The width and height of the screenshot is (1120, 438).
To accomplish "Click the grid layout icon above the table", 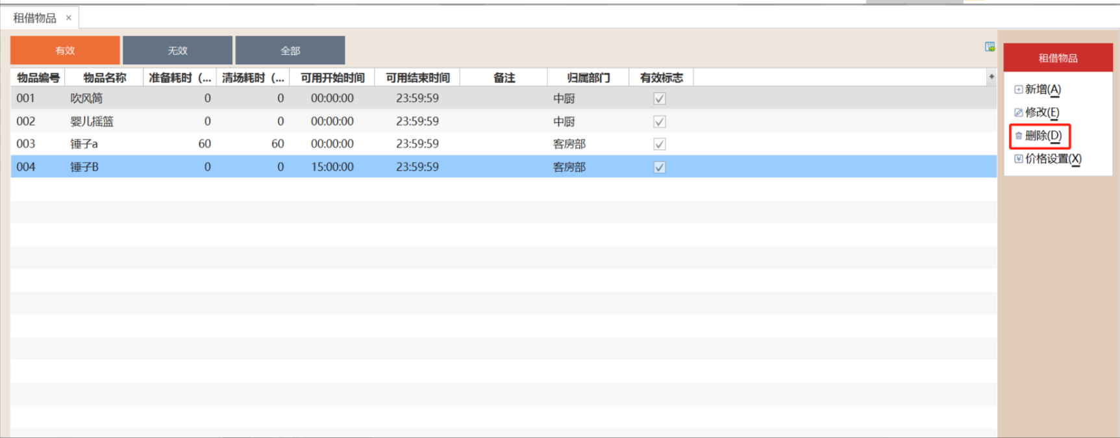I will coord(989,47).
